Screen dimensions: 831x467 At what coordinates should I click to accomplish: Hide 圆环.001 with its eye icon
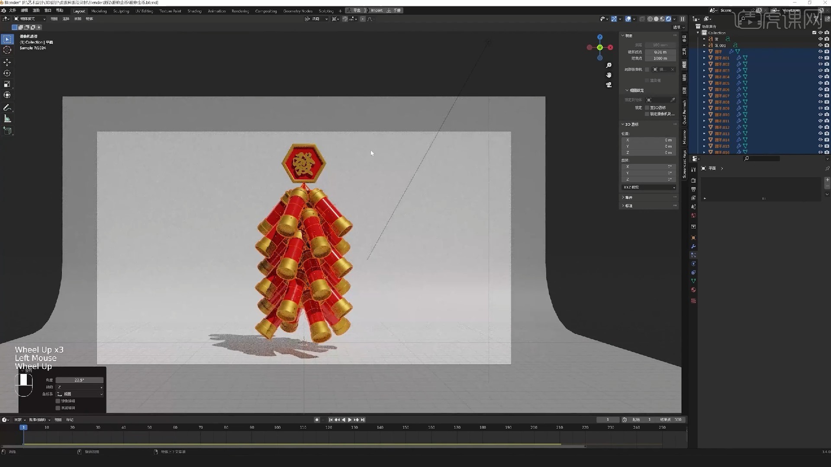coord(820,58)
